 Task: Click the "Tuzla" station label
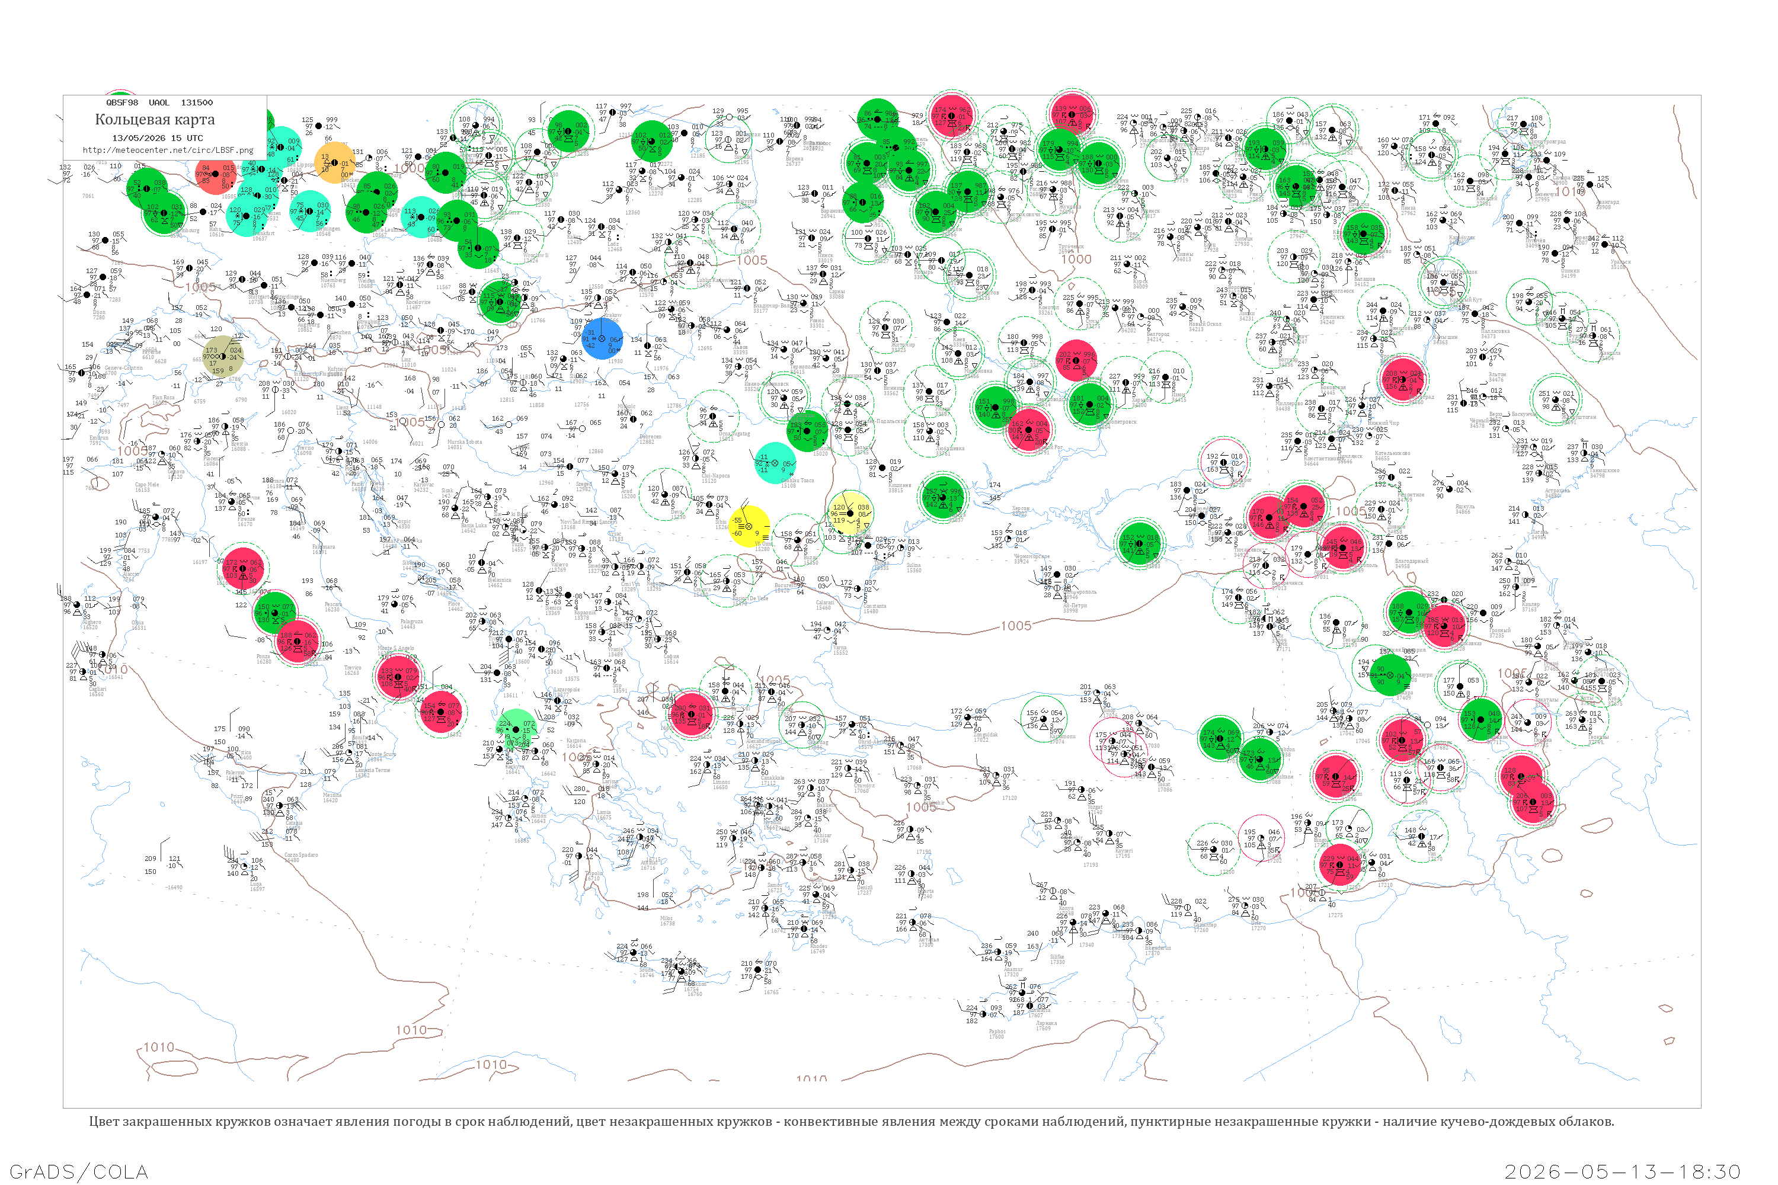click(518, 544)
